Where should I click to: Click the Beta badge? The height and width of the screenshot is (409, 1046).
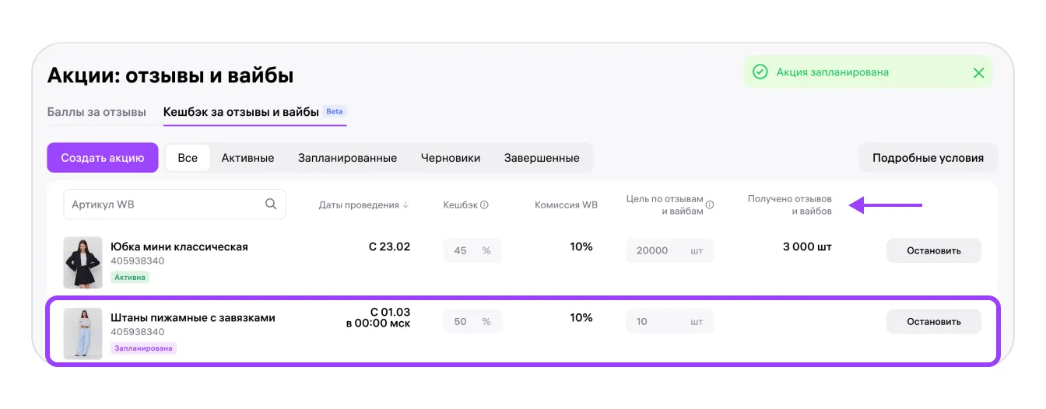334,111
